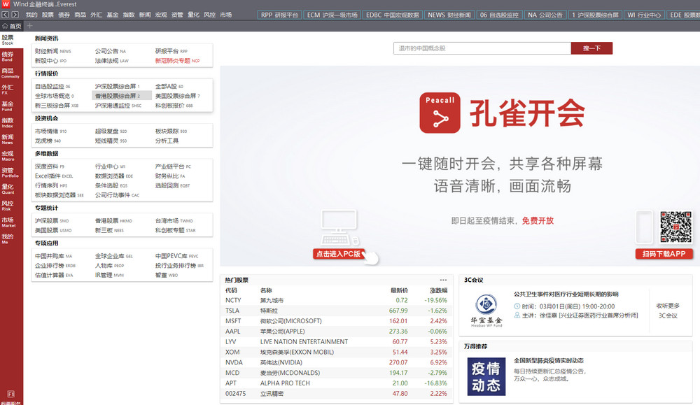This screenshot has width=700, height=405.
Task: Open the 热门股票 panel more-options ellipsis
Action: point(443,280)
